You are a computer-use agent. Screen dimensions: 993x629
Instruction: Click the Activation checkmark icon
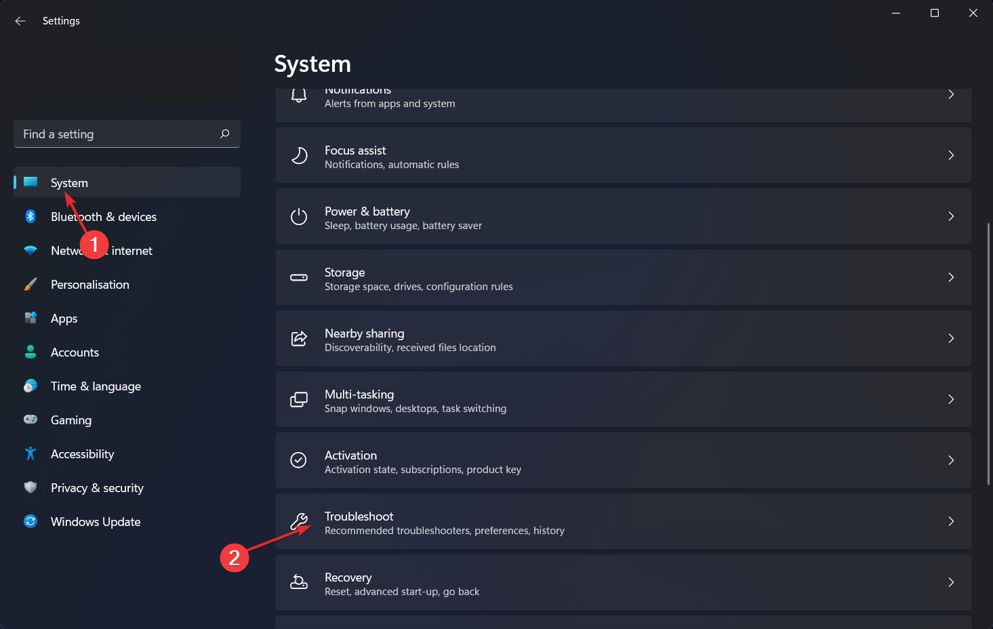tap(299, 460)
